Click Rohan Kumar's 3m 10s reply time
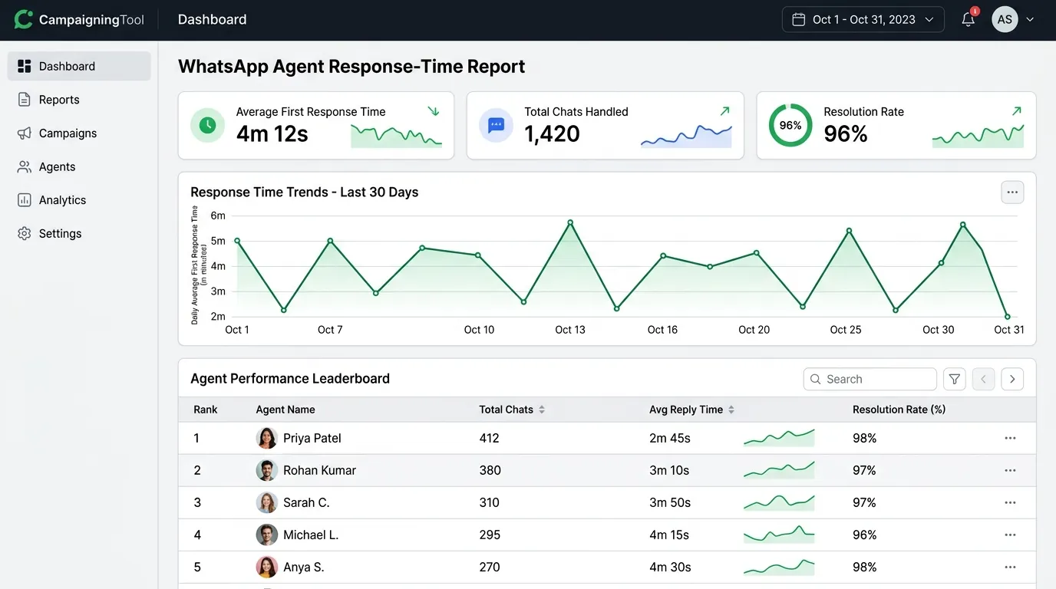Viewport: 1056px width, 589px height. [x=670, y=470]
